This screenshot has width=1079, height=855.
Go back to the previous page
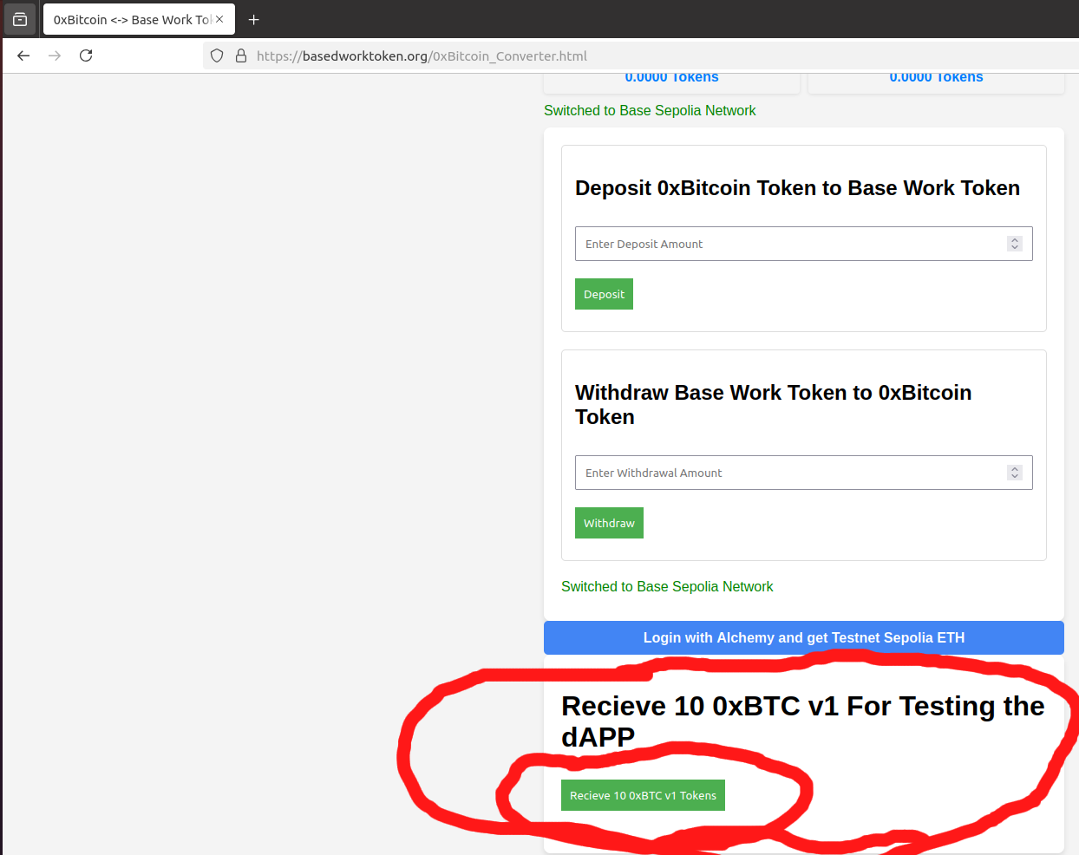click(23, 55)
